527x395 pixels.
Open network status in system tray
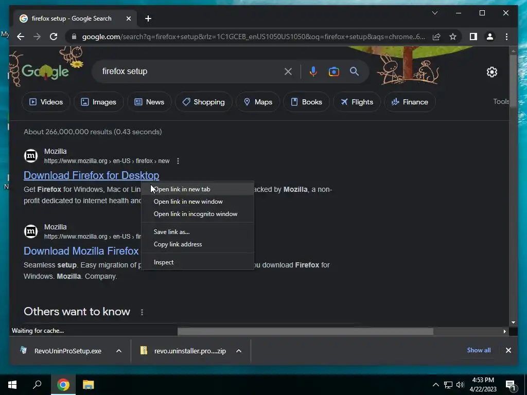[448, 385]
